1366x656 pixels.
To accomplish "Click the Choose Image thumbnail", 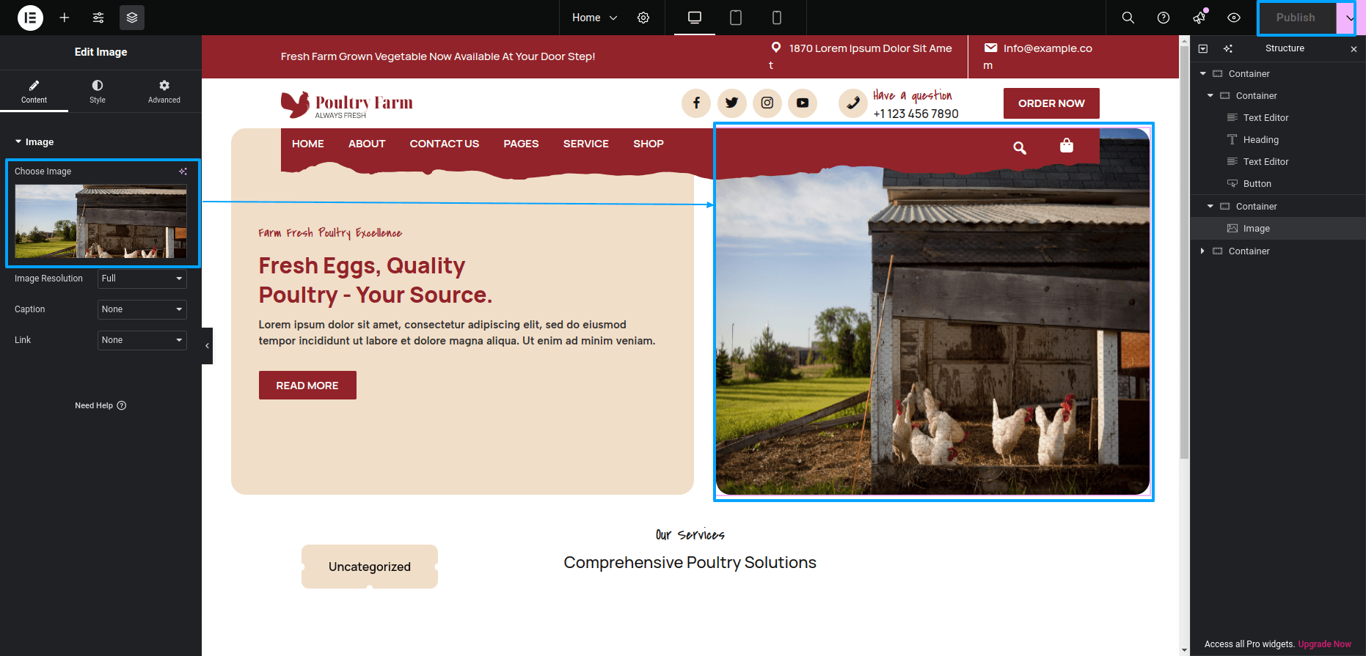I will [x=101, y=221].
